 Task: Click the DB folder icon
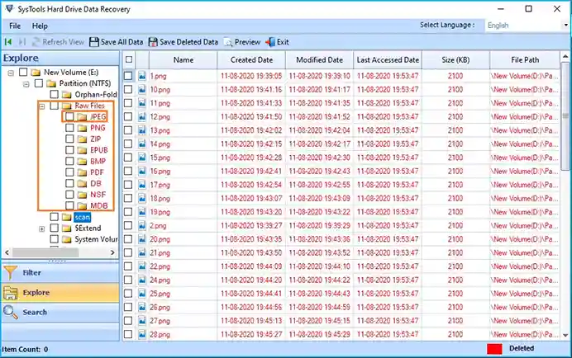(83, 184)
